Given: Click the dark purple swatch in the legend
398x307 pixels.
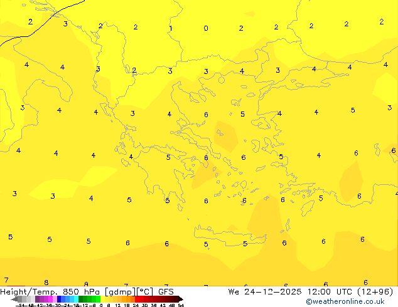Looking at the screenshot, I should (x=37, y=299).
